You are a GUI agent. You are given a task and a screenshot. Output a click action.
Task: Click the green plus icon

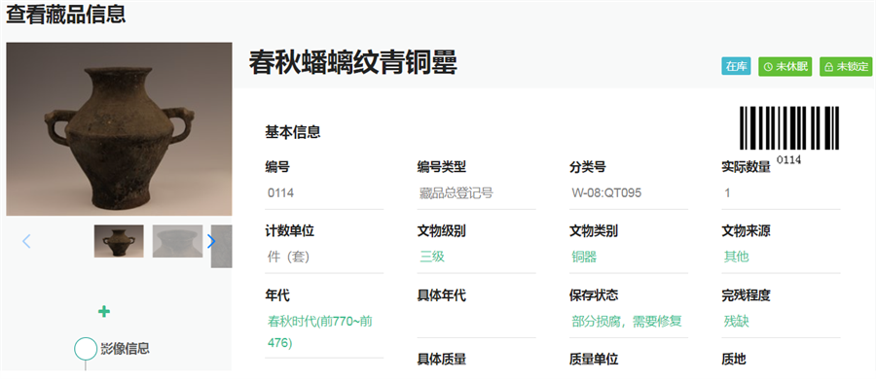pyautogui.click(x=104, y=312)
